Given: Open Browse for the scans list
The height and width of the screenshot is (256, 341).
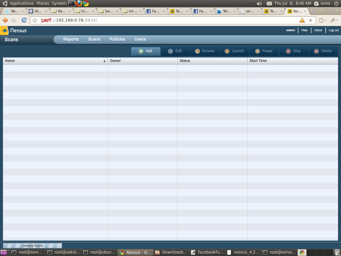Looking at the screenshot, I should click(x=205, y=51).
